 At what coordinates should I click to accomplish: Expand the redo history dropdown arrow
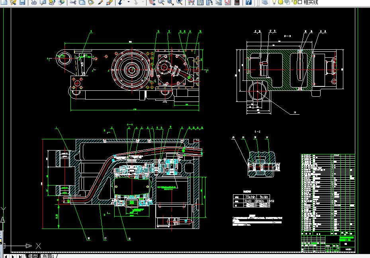(143, 2)
